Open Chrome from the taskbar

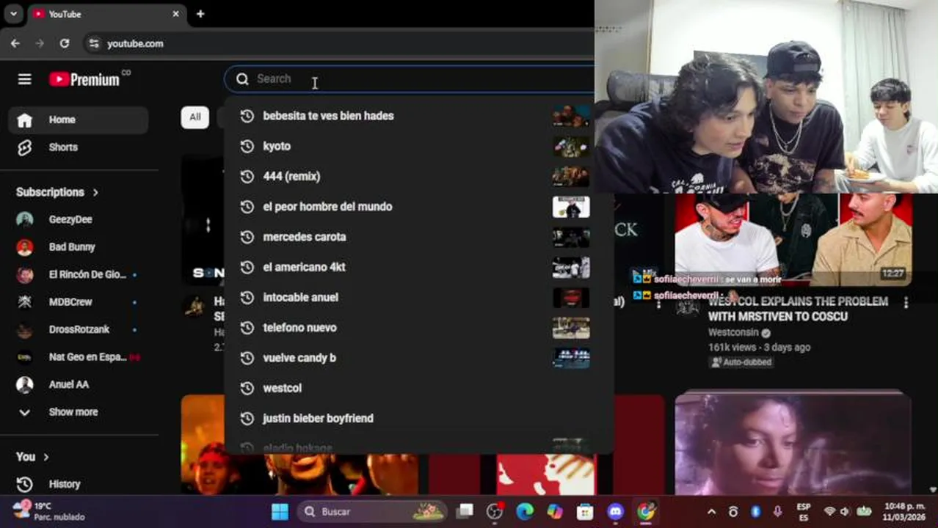tap(646, 512)
